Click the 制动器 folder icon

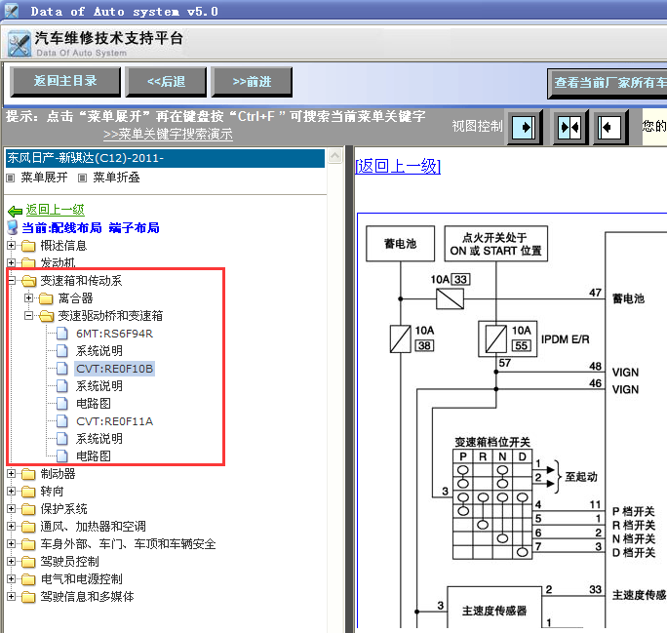click(x=28, y=474)
